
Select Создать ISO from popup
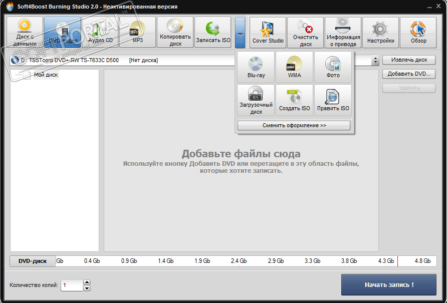pos(295,100)
